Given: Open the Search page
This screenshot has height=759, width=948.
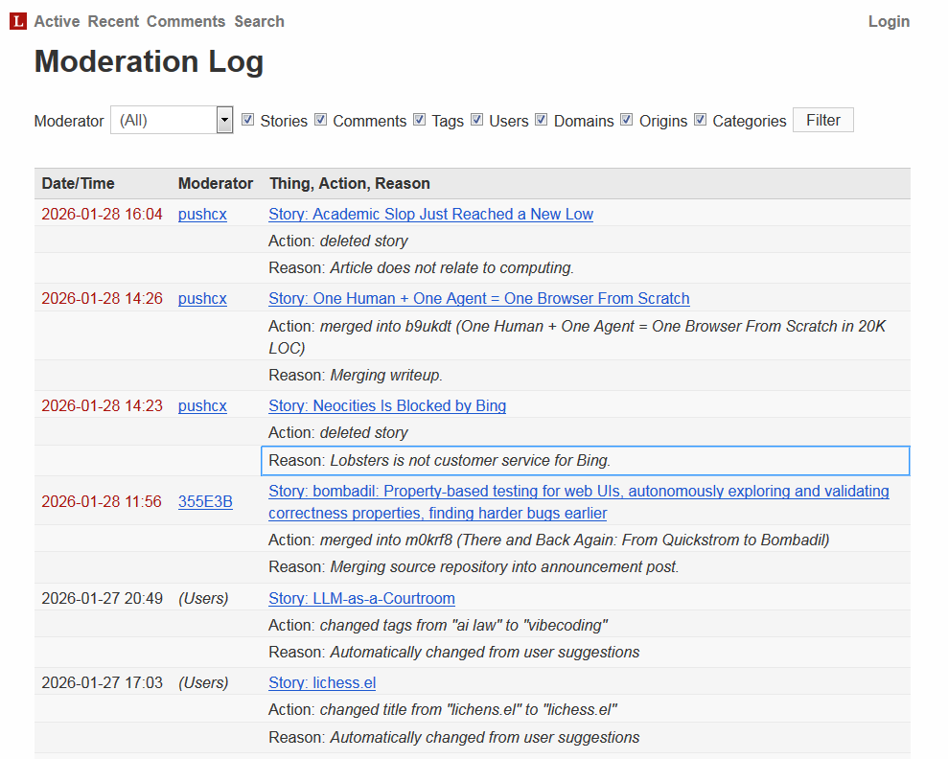Looking at the screenshot, I should [259, 21].
